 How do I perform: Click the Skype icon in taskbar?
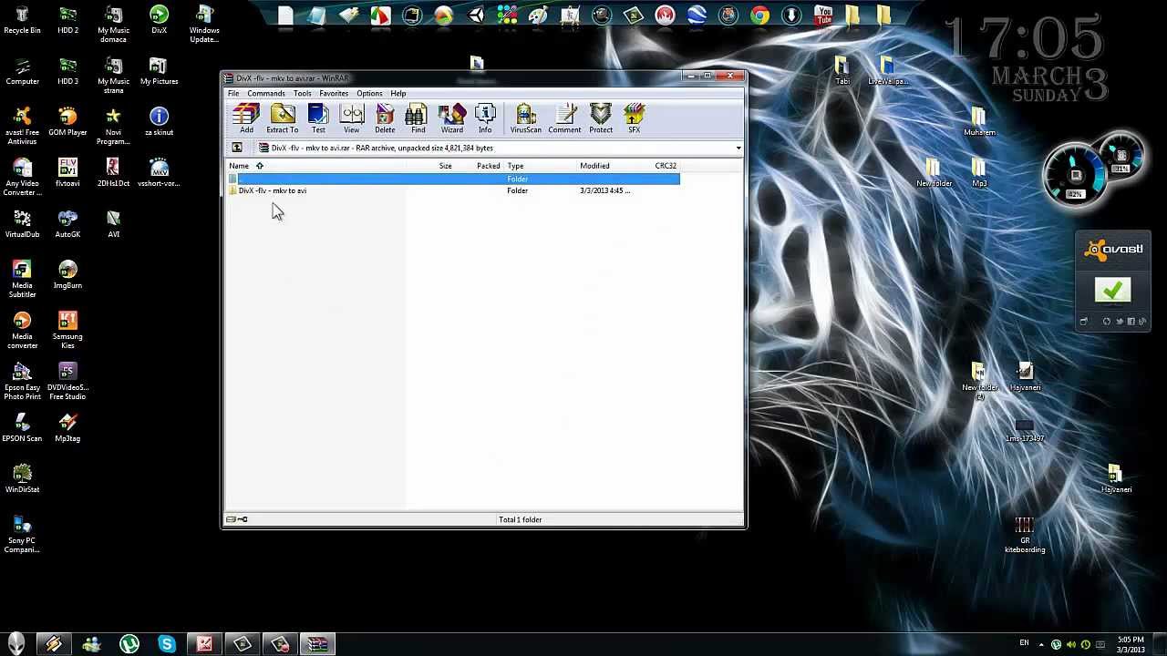pos(166,644)
